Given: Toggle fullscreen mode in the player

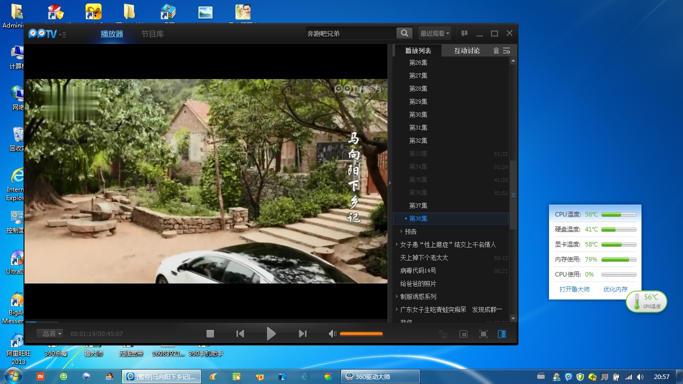Looking at the screenshot, I should click(483, 334).
